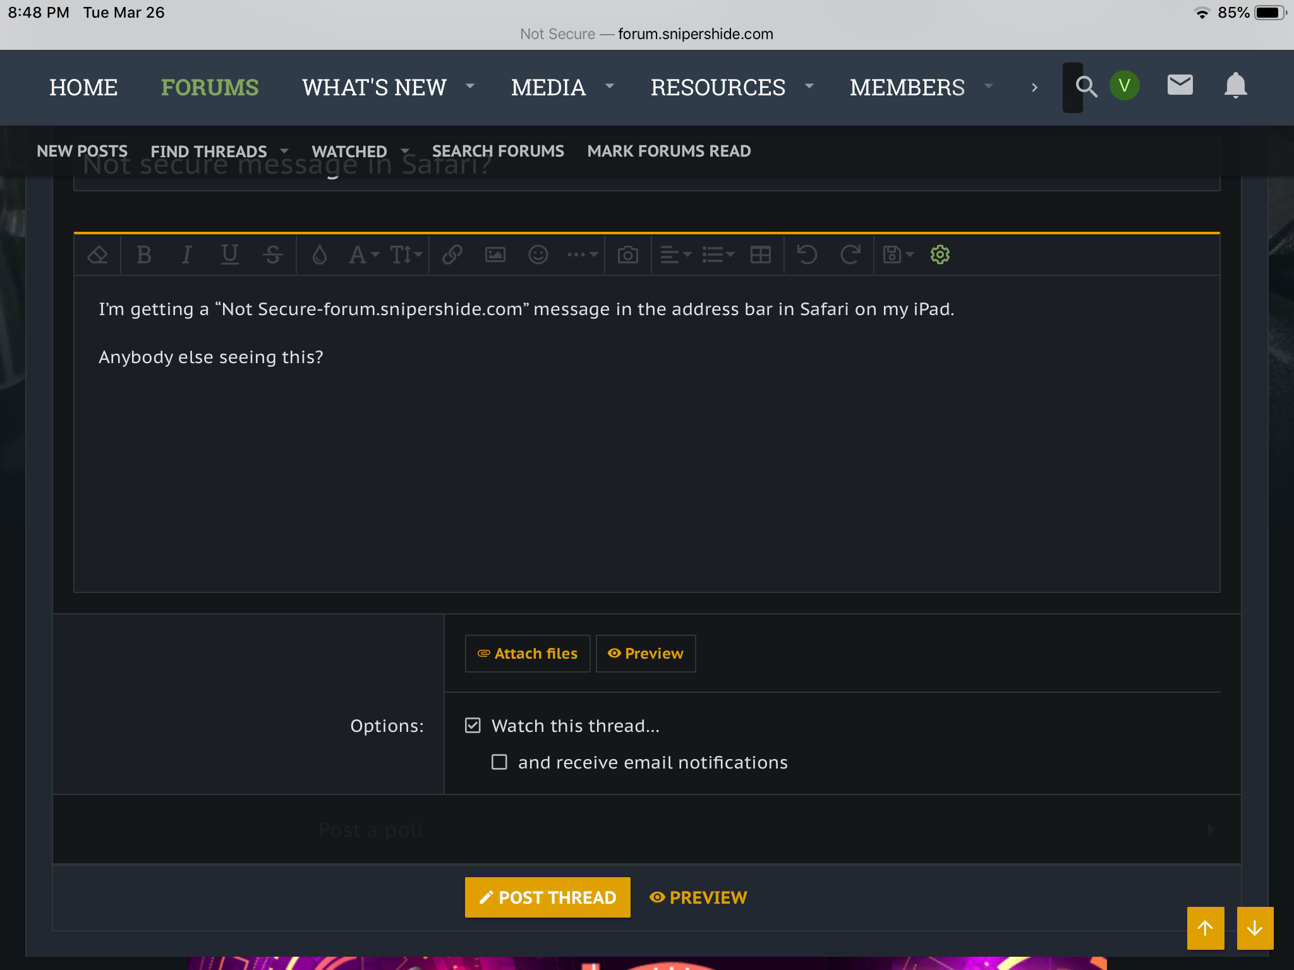Open MEMBERS nav item
Viewport: 1294px width, 970px height.
point(907,87)
